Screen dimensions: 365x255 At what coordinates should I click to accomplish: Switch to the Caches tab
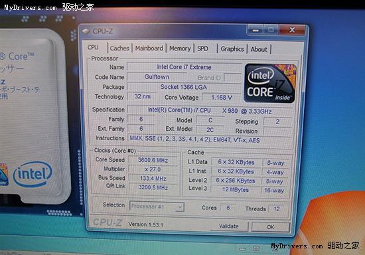point(119,48)
